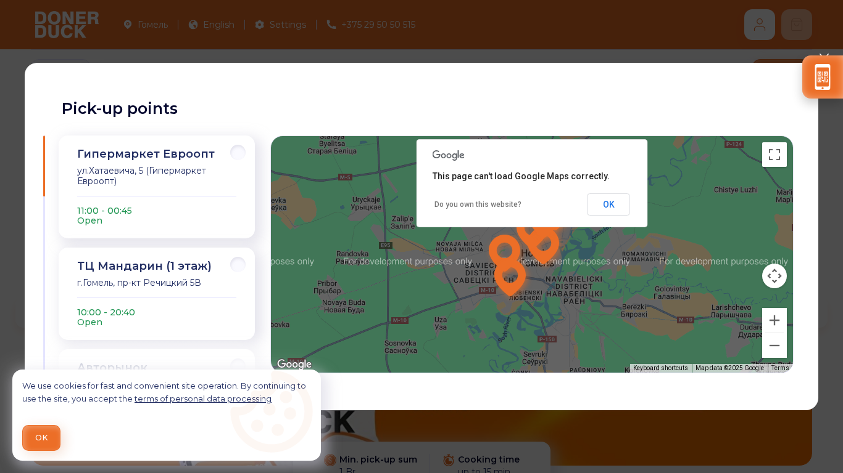Click the Гипермаркет Евроопт pick-up point title
This screenshot has width=843, height=473.
point(146,154)
